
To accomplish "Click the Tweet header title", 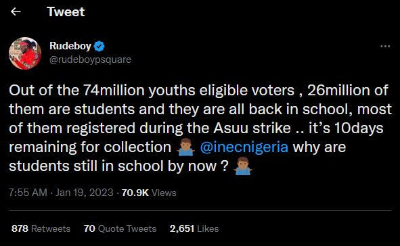I will [66, 11].
